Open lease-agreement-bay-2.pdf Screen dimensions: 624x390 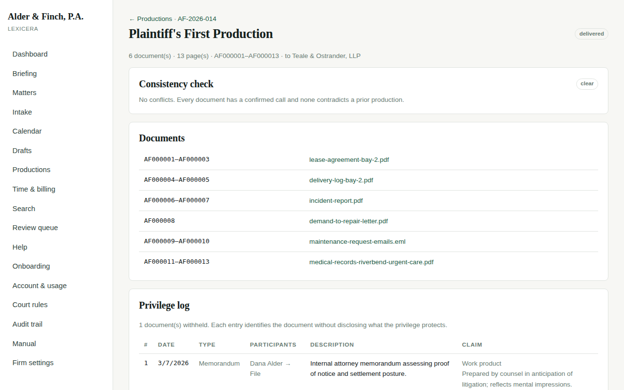coord(349,159)
